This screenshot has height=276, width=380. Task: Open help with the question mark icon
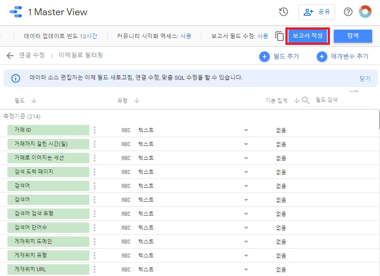(348, 12)
